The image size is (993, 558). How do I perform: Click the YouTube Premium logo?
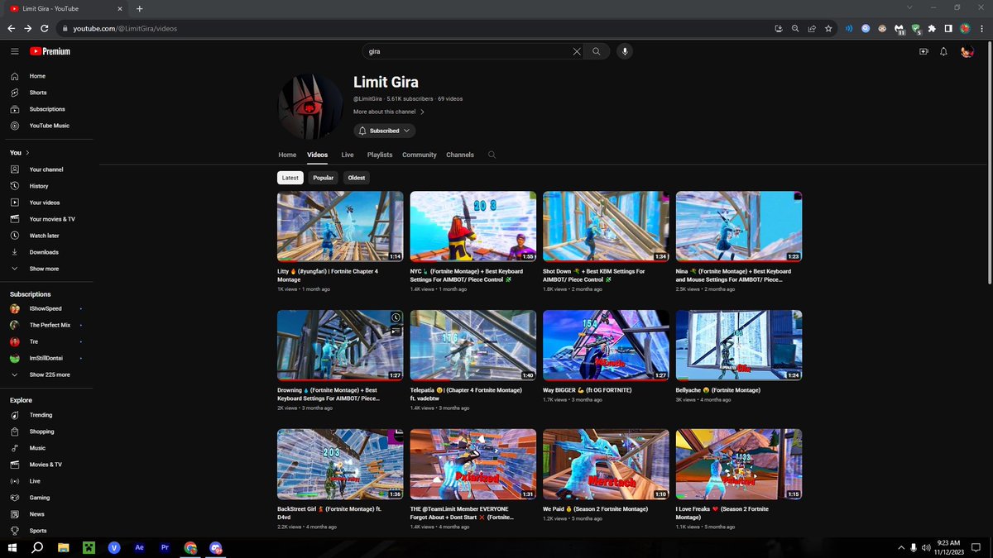tap(50, 51)
